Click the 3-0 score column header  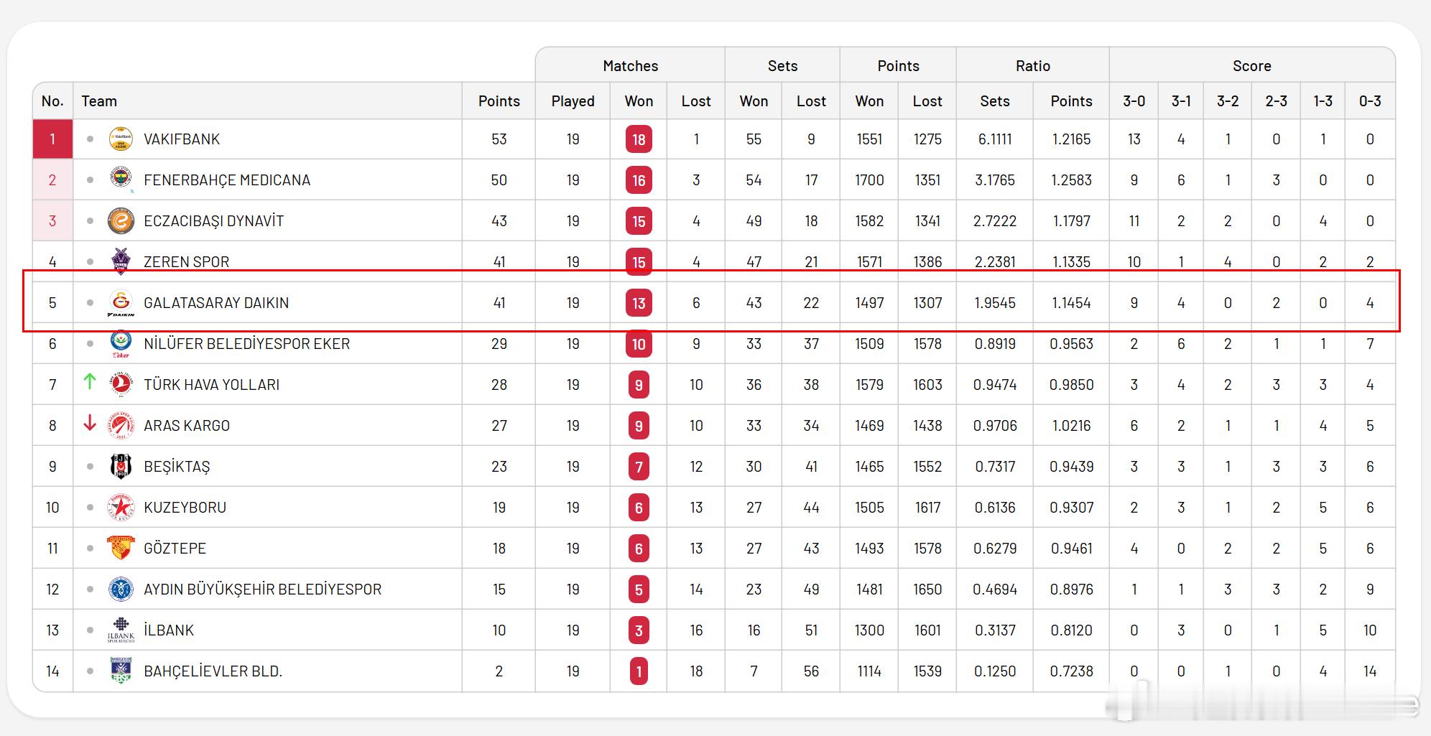(x=1134, y=101)
